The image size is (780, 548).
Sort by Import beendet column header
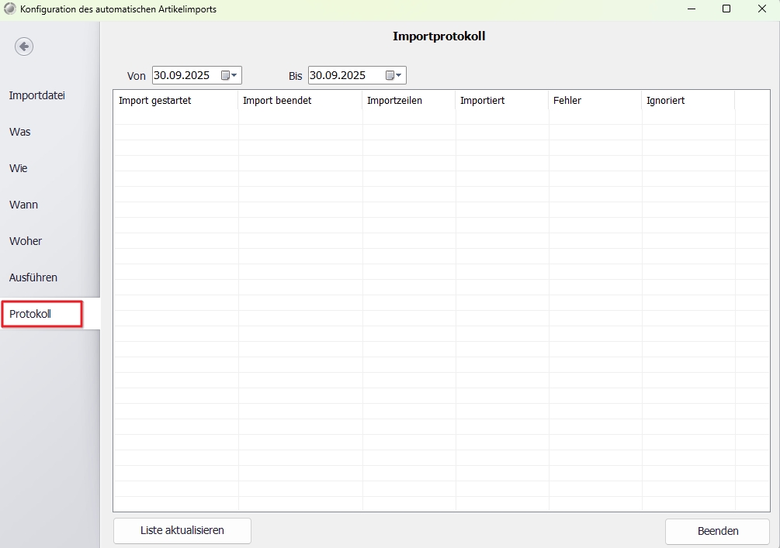tap(300, 100)
